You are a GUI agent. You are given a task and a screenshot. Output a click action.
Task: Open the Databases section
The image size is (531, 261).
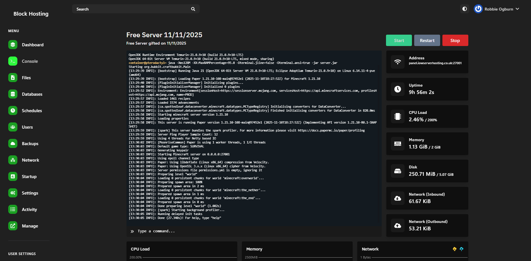(x=32, y=94)
